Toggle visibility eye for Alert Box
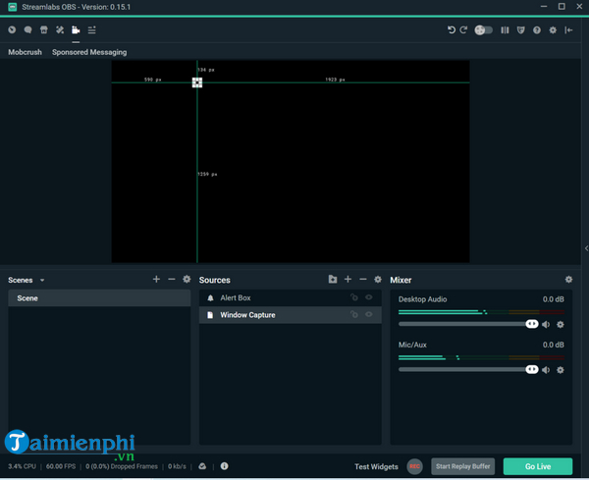This screenshot has height=480, width=589. (x=369, y=297)
